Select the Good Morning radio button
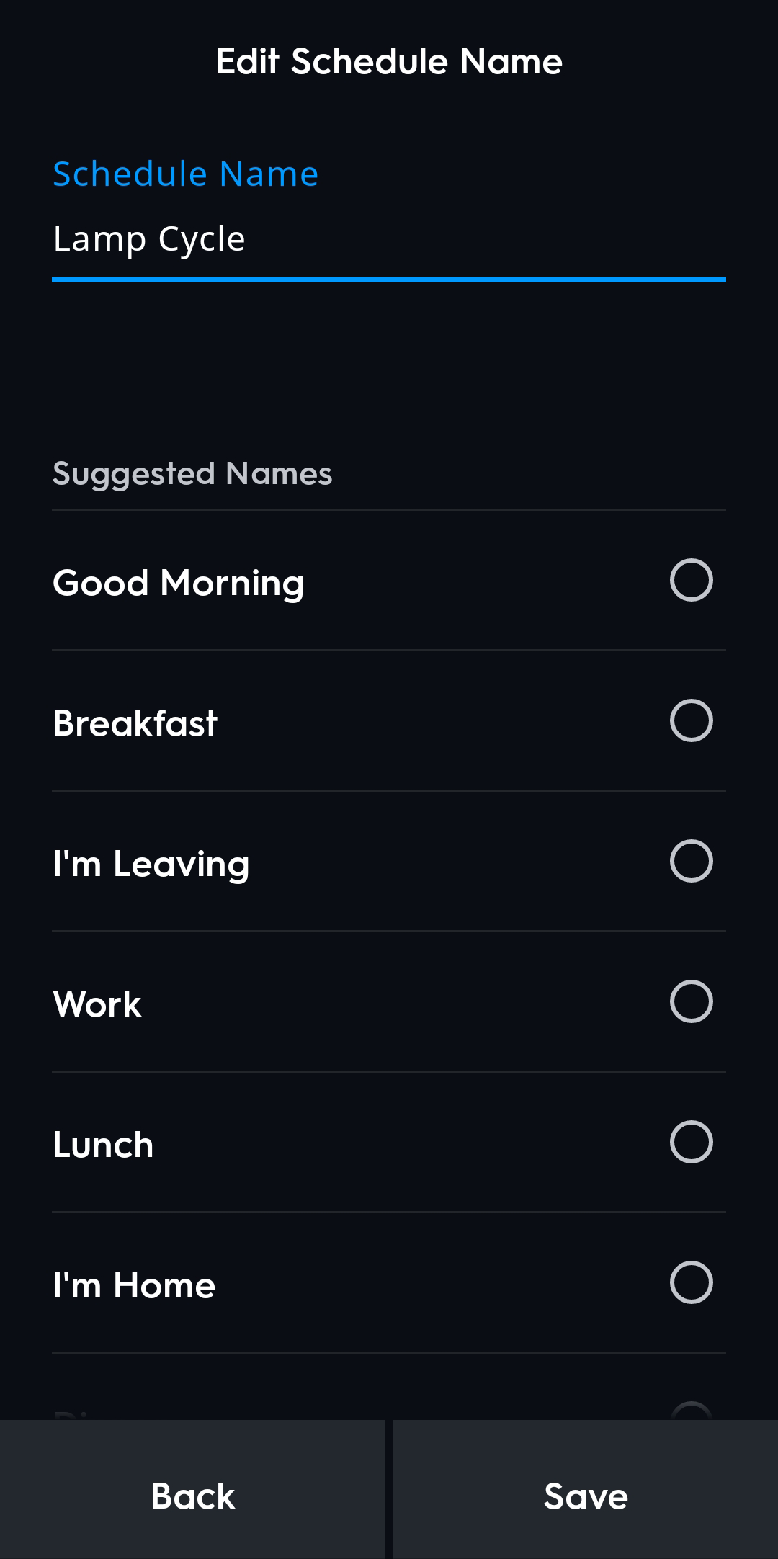Screen dimensions: 778x1559 (691, 580)
